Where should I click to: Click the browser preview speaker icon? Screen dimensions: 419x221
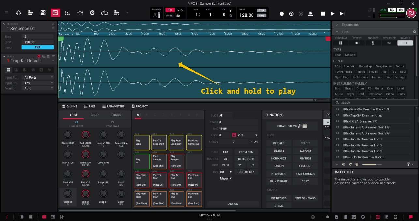tap(343, 164)
